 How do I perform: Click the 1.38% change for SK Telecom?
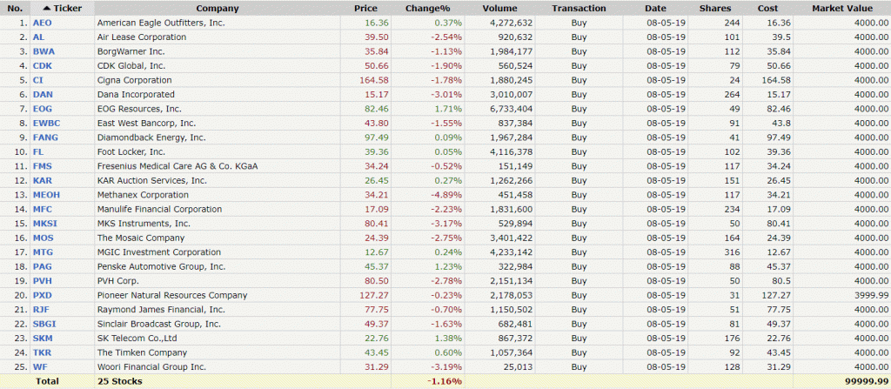(x=448, y=339)
